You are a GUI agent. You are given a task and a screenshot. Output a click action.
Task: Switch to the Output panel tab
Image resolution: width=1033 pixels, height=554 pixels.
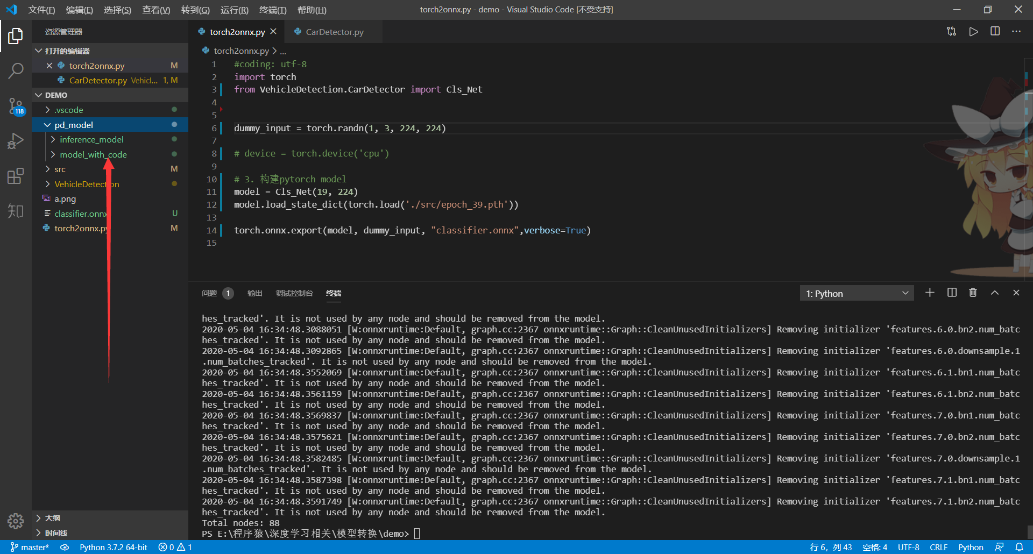pos(254,293)
